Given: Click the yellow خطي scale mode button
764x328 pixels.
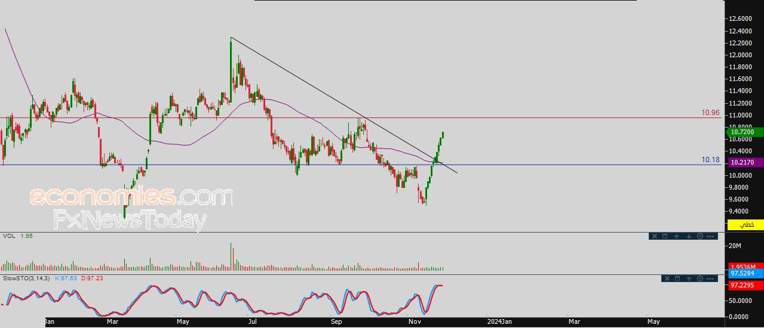Looking at the screenshot, I should click(745, 224).
